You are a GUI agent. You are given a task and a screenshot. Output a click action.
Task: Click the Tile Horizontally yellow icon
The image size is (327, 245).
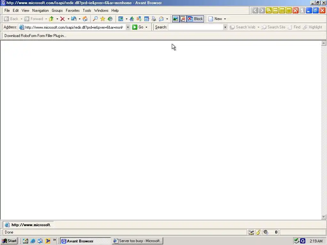[x=275, y=11]
